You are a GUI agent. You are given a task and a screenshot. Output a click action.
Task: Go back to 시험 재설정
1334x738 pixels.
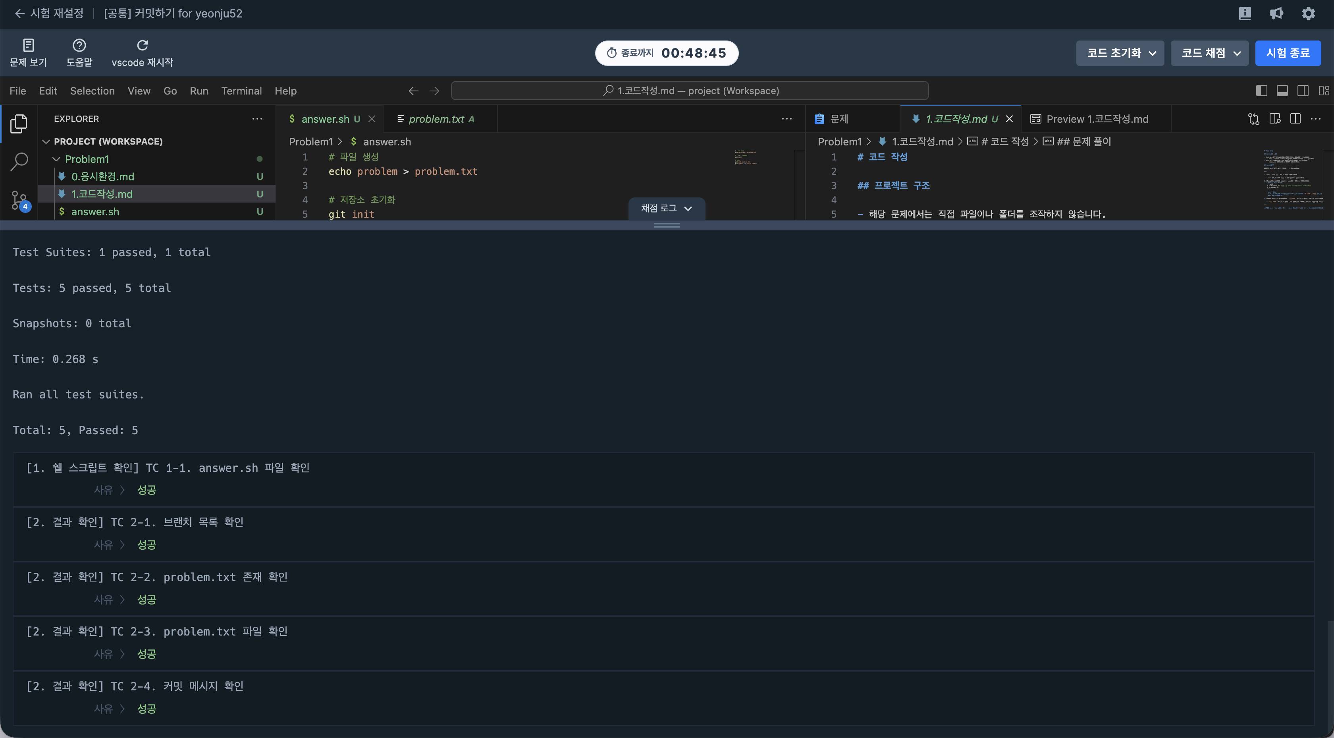coord(50,14)
